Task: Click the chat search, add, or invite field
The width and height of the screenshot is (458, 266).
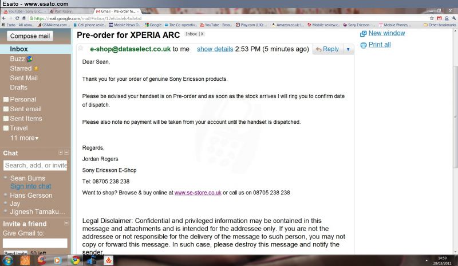Action: [x=35, y=165]
